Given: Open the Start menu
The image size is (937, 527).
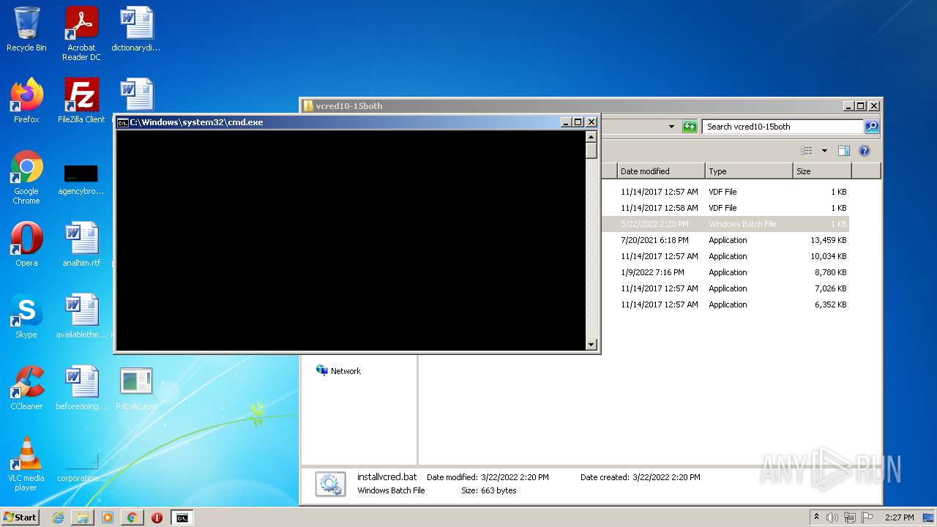Looking at the screenshot, I should coord(20,517).
